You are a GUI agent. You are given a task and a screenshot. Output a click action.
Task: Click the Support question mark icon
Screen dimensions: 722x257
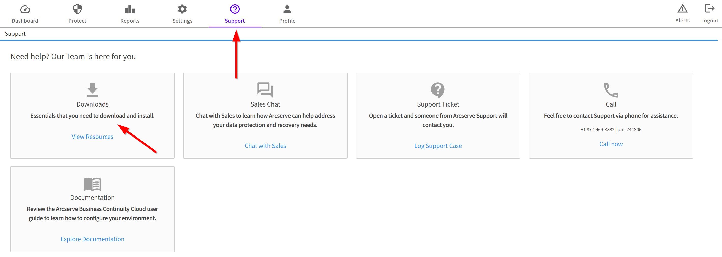tap(235, 9)
